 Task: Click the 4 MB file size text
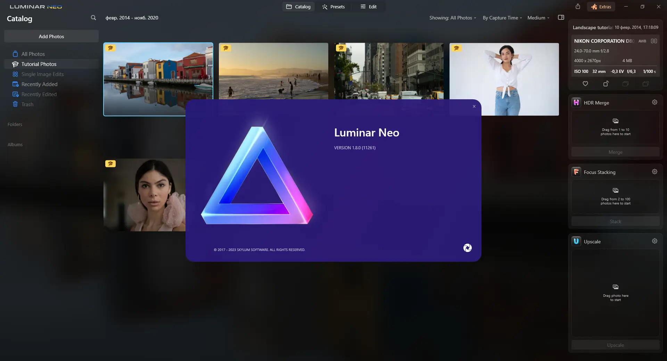627,61
